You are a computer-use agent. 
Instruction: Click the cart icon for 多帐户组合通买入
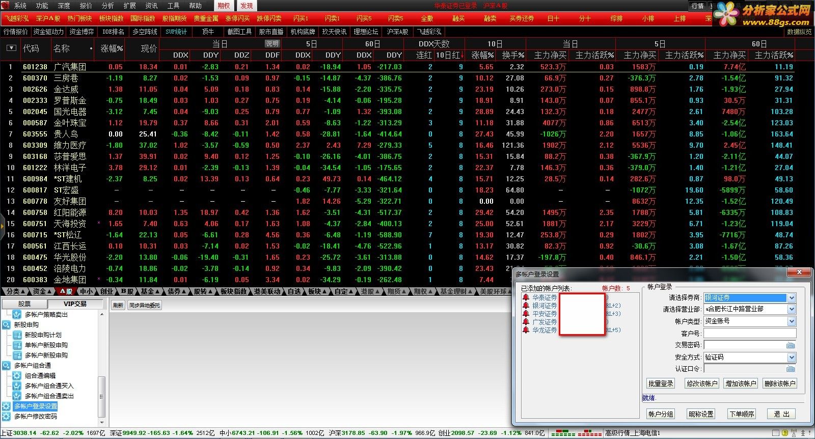coord(17,386)
